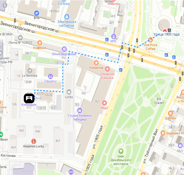Click the Кибердом black marker icon
The image size is (184, 175).
click(29, 98)
